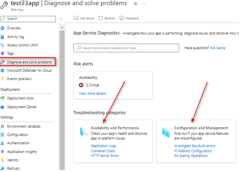Open the ellipsis more options menu
This screenshot has width=249, height=172.
pyautogui.click(x=144, y=3)
